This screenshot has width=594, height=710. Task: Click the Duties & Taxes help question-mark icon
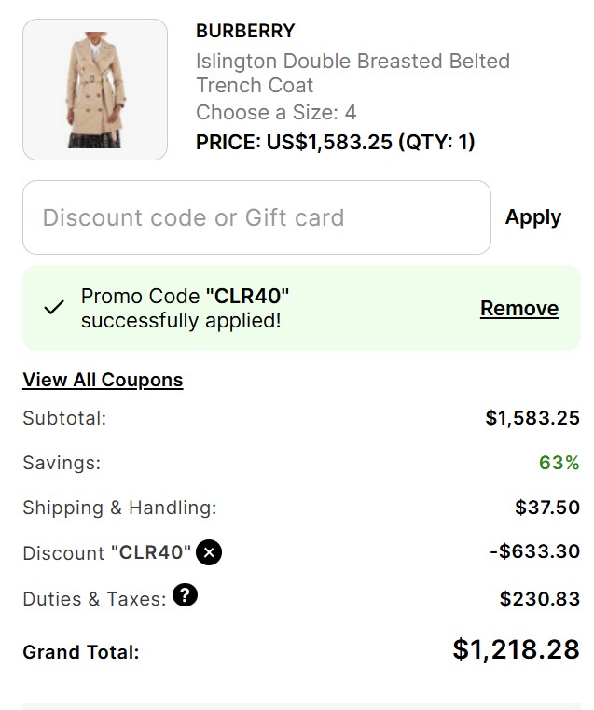186,596
